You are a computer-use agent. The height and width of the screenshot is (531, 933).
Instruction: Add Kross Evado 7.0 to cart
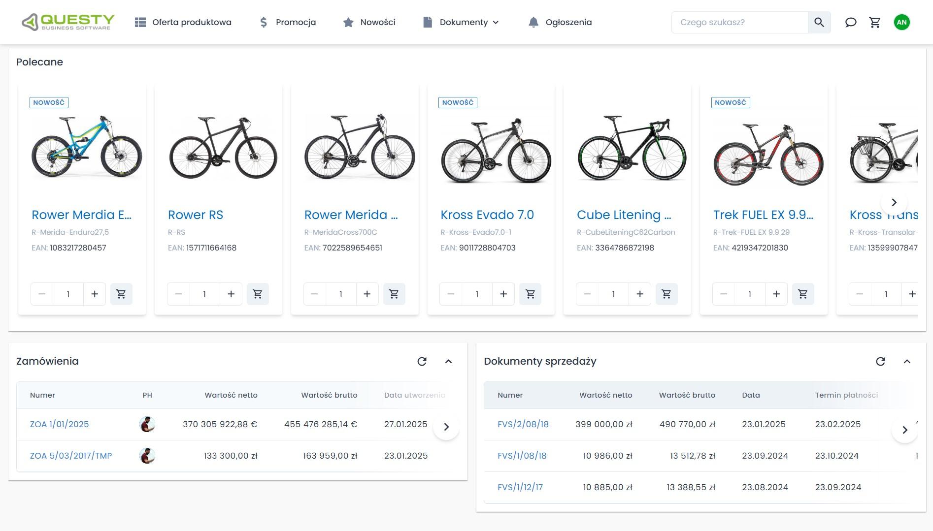pyautogui.click(x=531, y=294)
